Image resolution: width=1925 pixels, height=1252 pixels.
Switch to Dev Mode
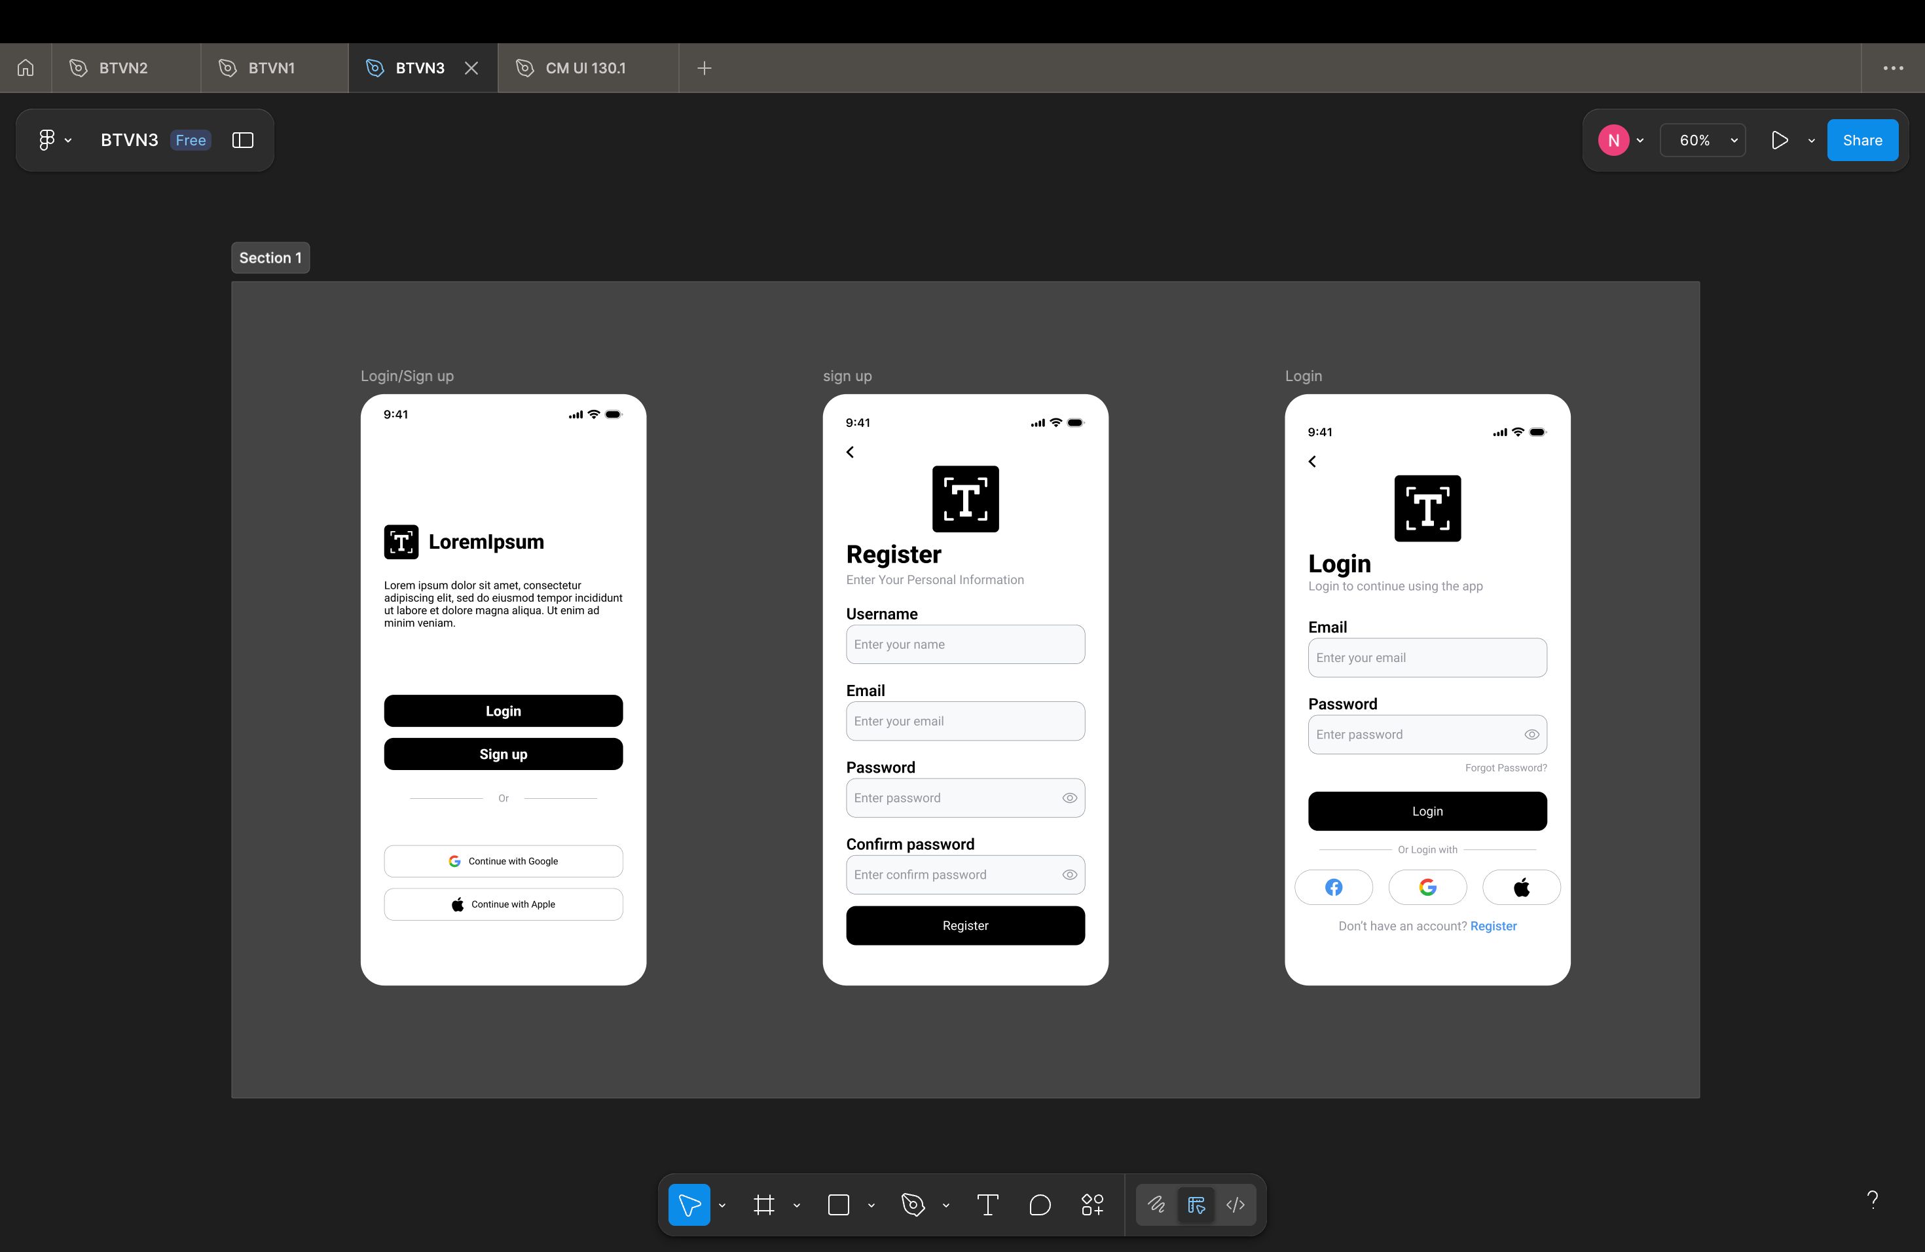pyautogui.click(x=1235, y=1204)
